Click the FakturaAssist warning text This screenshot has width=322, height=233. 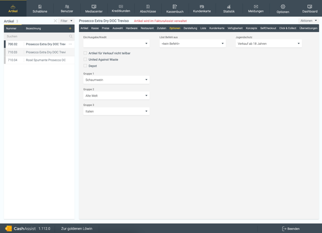point(160,21)
